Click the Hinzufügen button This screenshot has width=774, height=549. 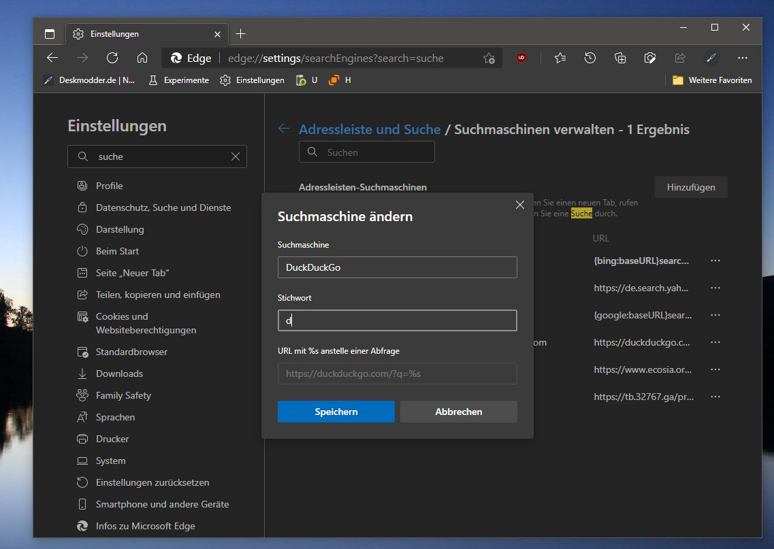(x=690, y=187)
